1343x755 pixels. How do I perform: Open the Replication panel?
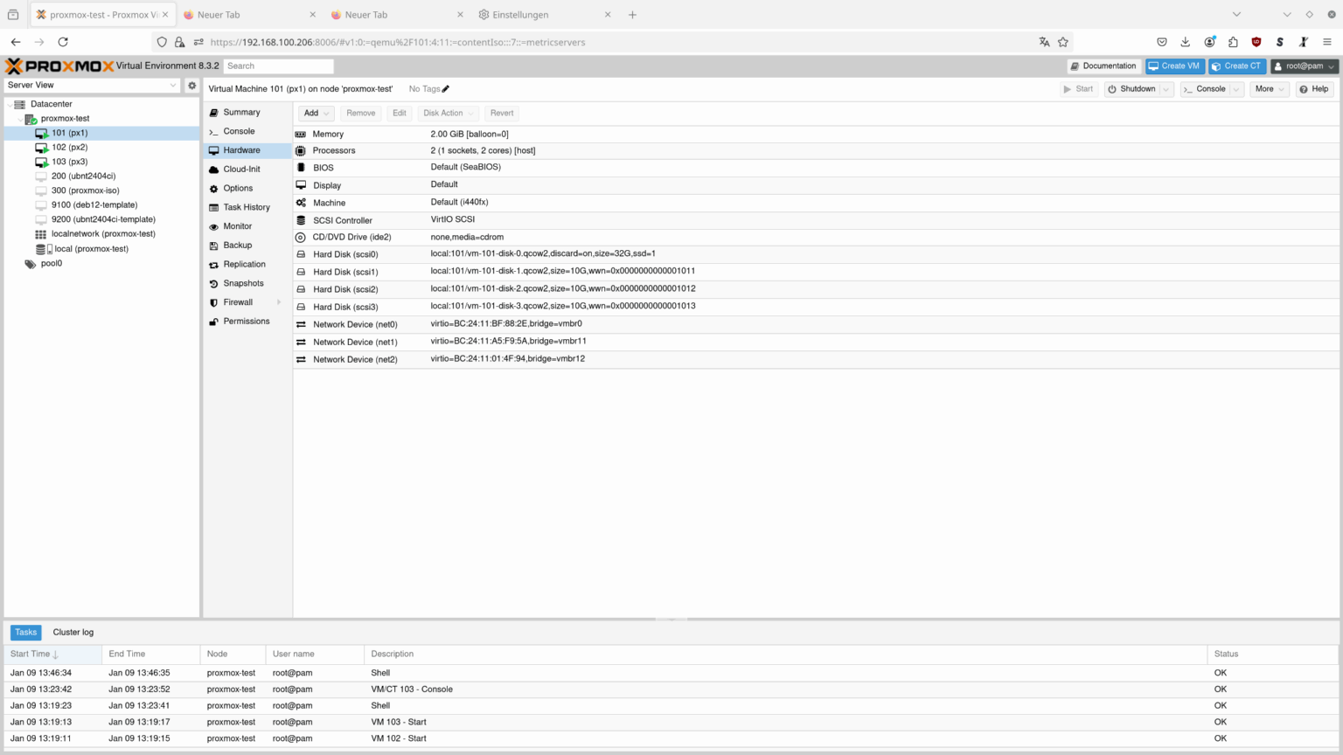coord(248,265)
